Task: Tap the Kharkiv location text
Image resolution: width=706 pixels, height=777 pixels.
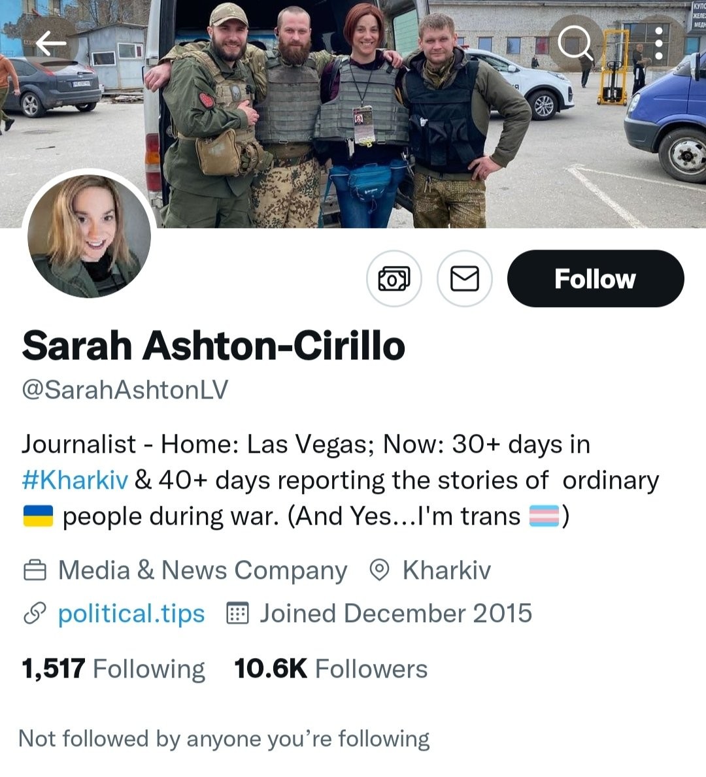Action: (446, 570)
